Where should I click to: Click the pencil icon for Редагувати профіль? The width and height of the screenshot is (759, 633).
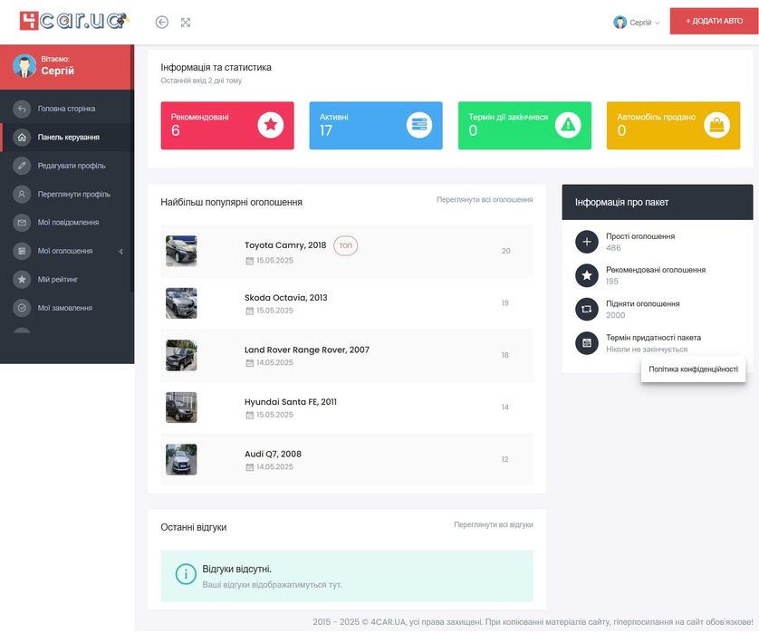(22, 166)
